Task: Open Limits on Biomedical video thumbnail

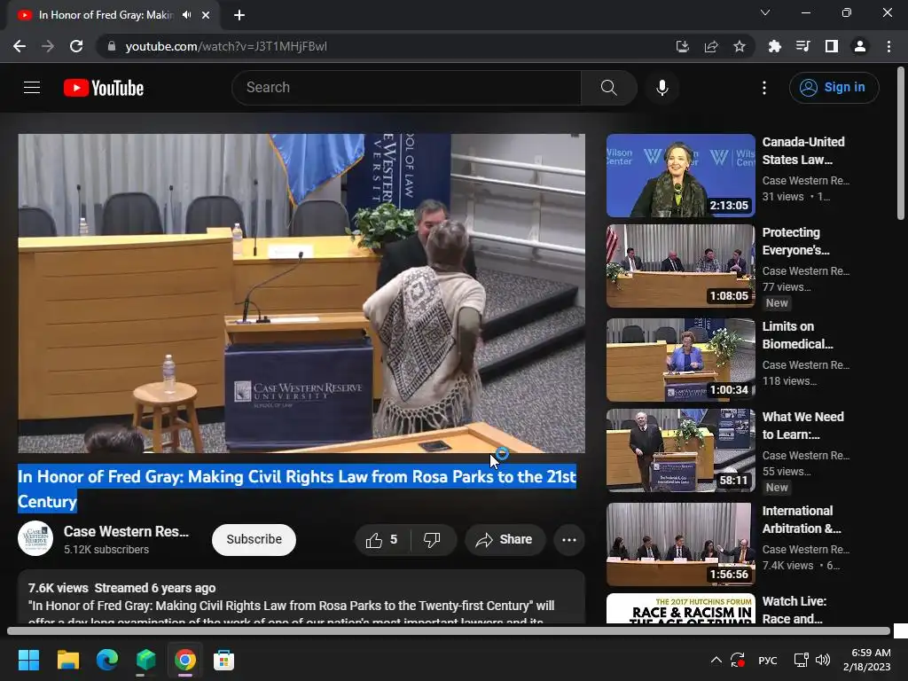Action: coord(680,360)
